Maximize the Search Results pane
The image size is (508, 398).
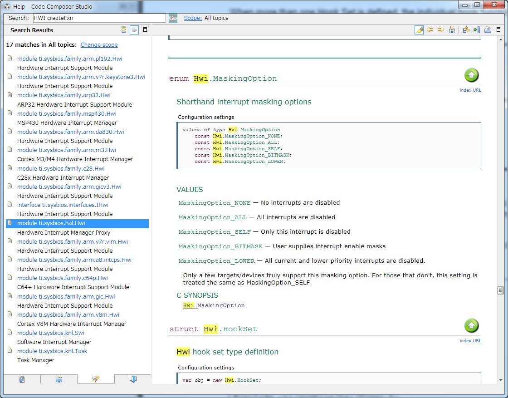pyautogui.click(x=145, y=30)
